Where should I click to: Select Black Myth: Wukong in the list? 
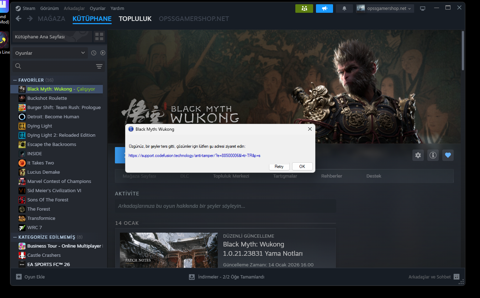(57, 89)
